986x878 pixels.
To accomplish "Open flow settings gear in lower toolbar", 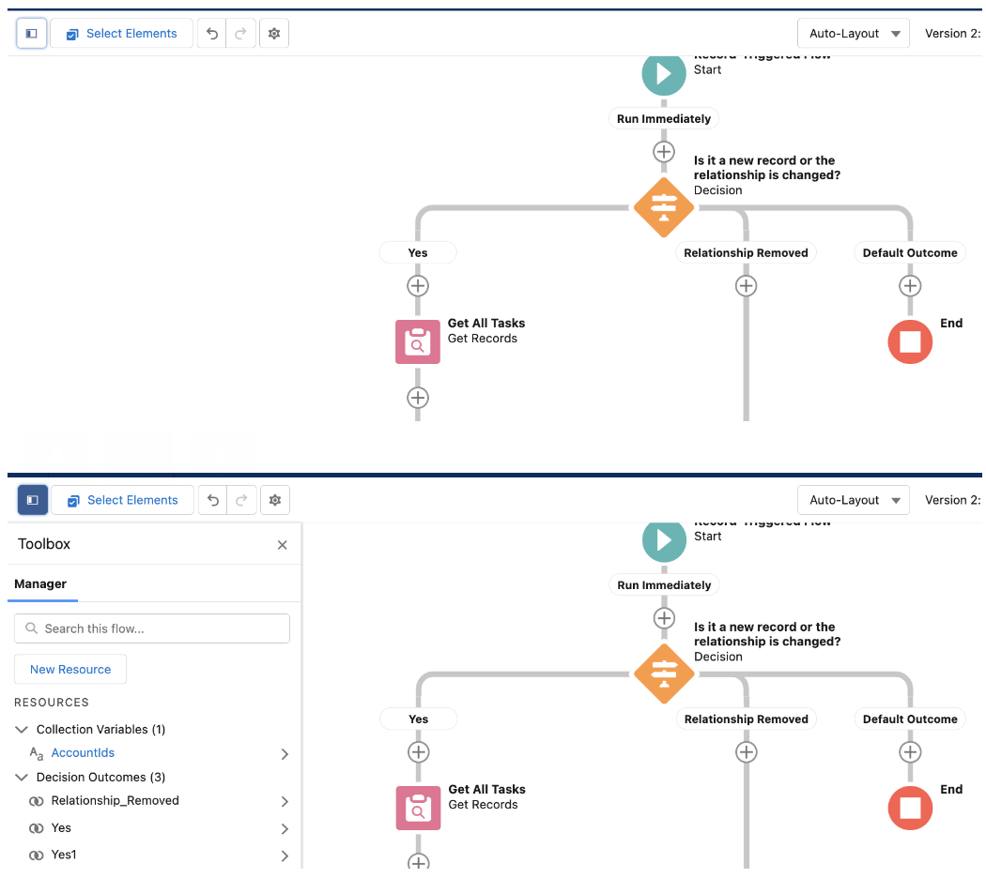I will point(275,500).
